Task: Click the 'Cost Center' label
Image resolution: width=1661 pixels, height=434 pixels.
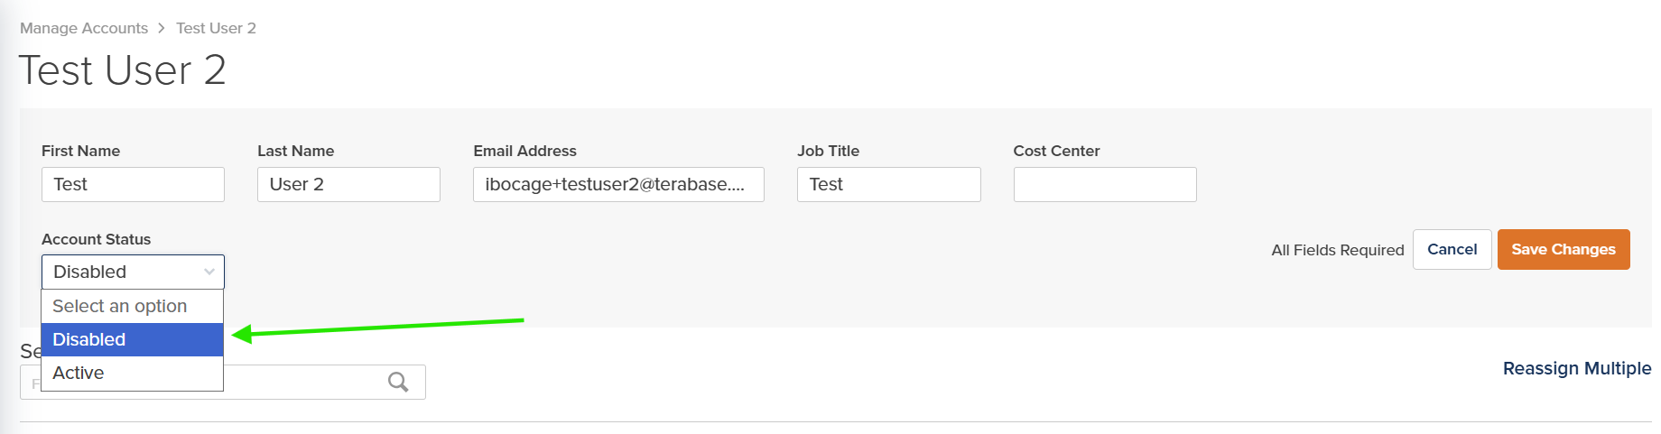Action: click(1056, 151)
